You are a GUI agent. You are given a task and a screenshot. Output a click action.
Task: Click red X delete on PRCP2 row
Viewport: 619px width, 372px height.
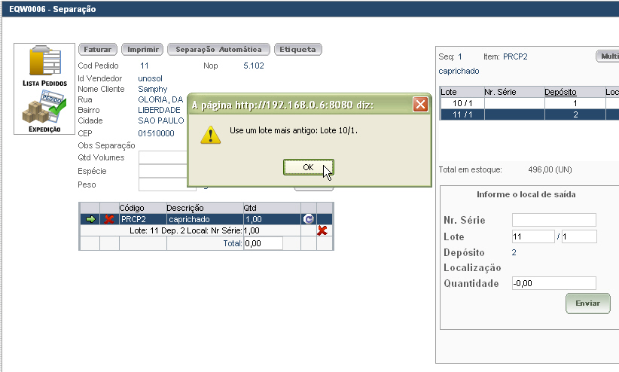[x=109, y=220]
